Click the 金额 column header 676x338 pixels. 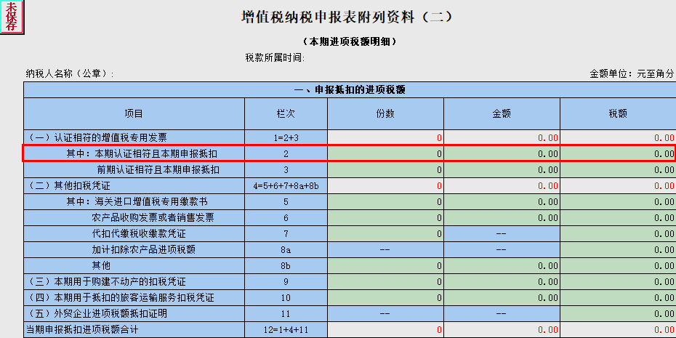502,114
